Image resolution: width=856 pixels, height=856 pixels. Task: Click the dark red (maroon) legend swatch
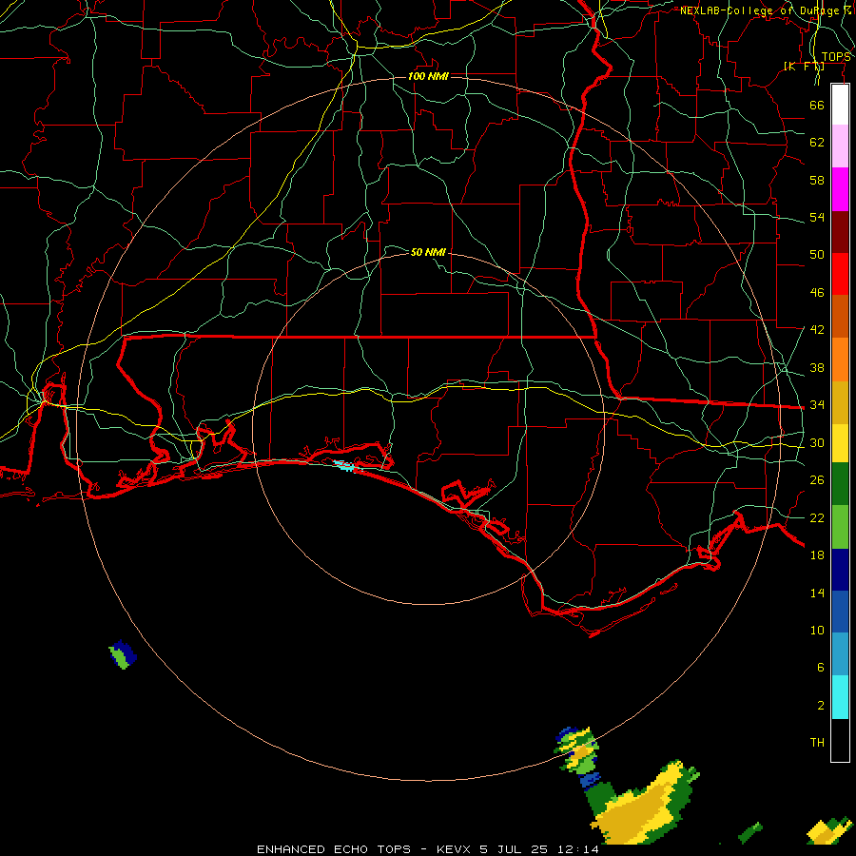840,231
